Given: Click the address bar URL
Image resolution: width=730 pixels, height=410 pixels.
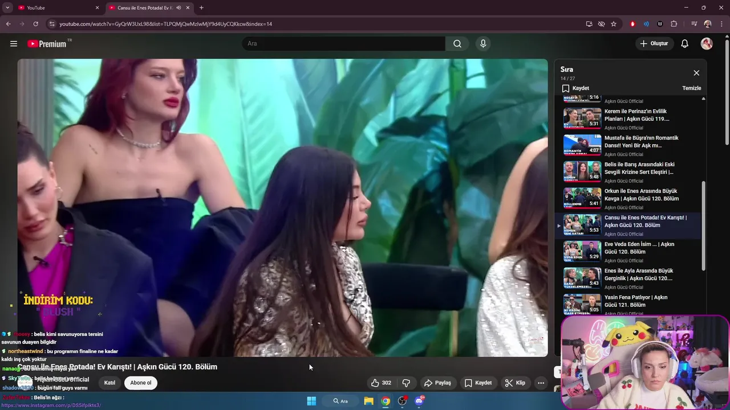Looking at the screenshot, I should click(x=165, y=24).
